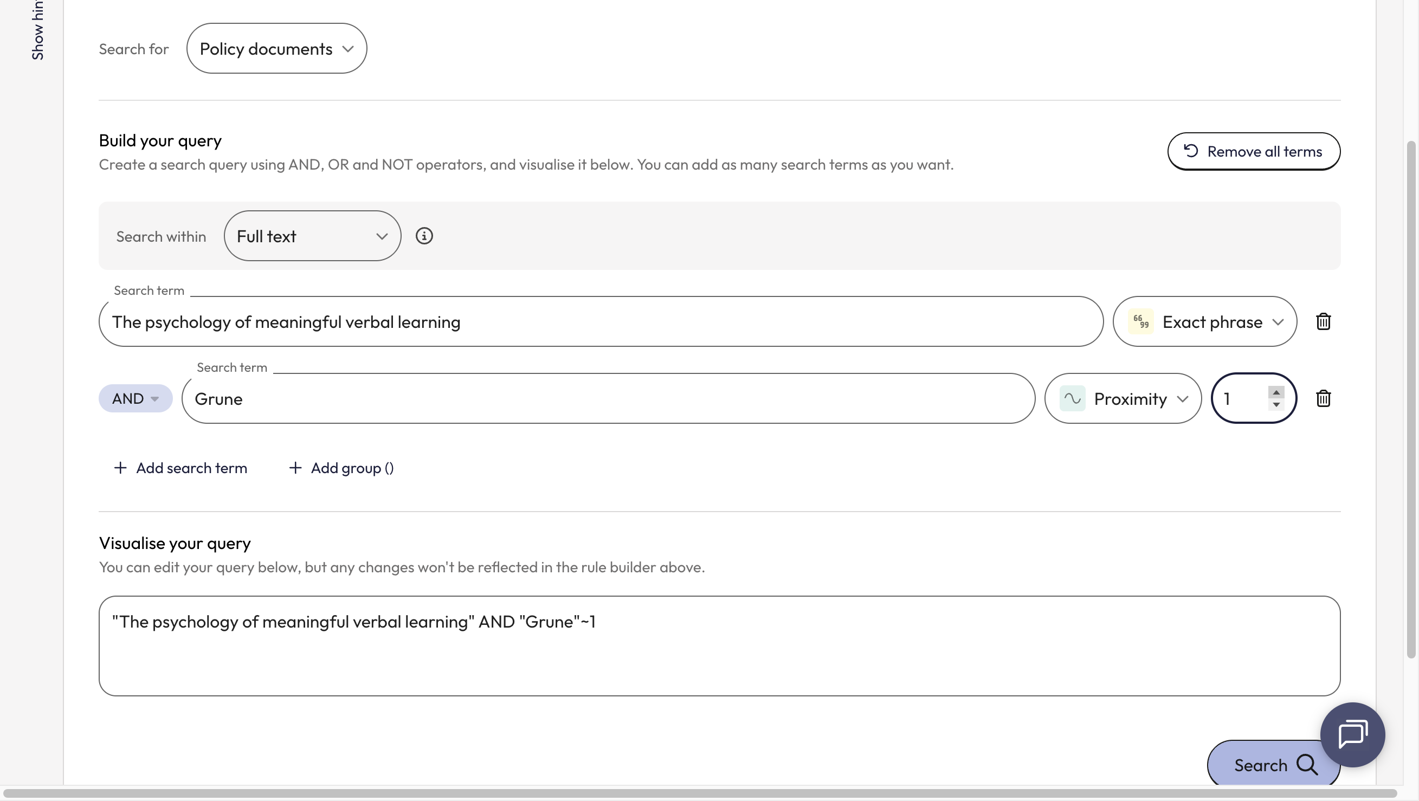Click Add search term
The image size is (1419, 801).
(180, 468)
